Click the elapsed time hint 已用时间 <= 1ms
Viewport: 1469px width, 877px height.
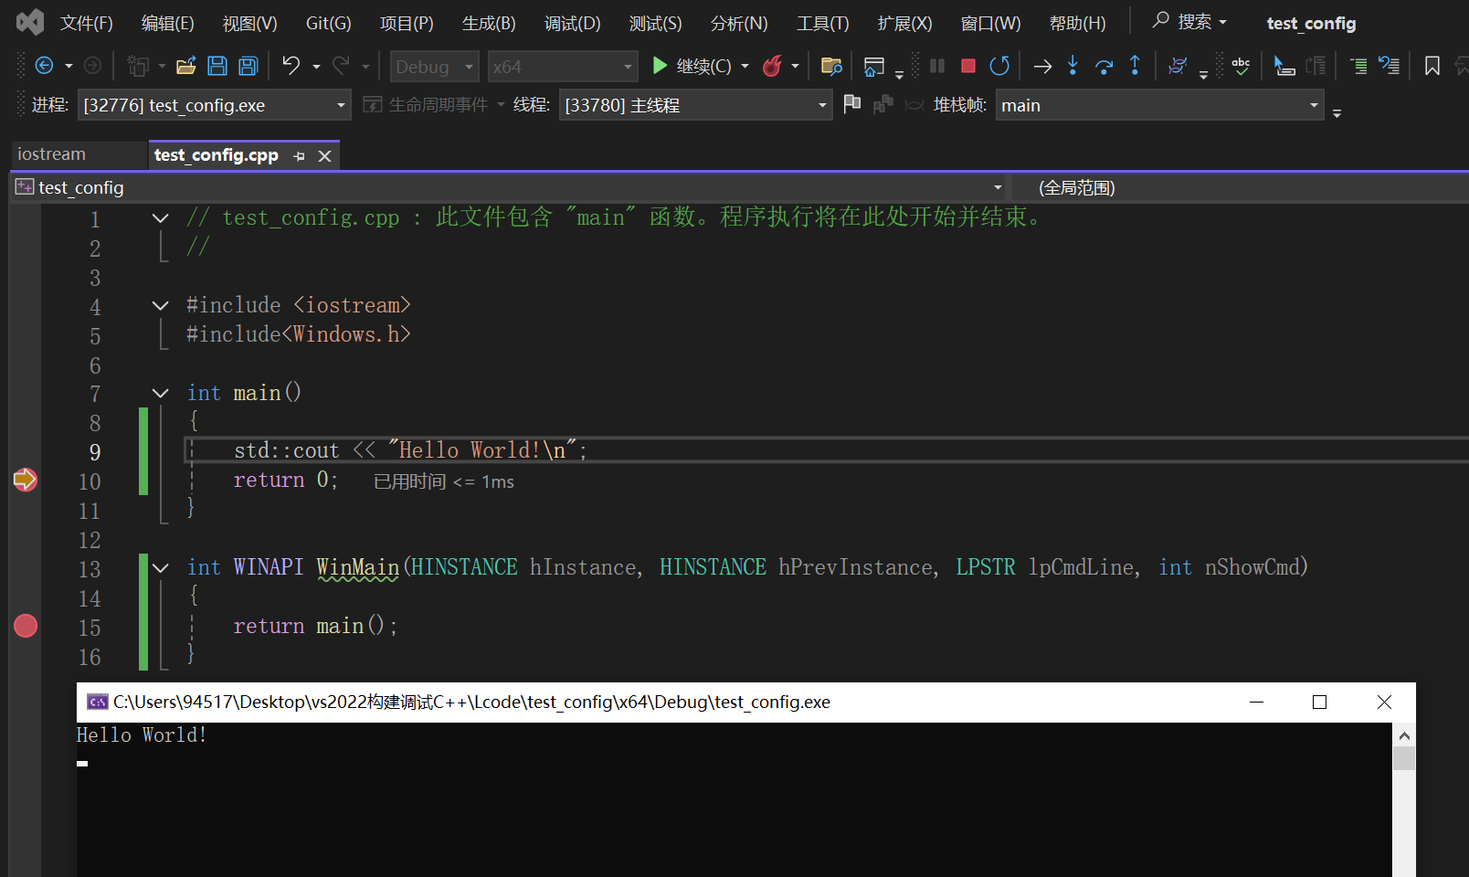(444, 481)
